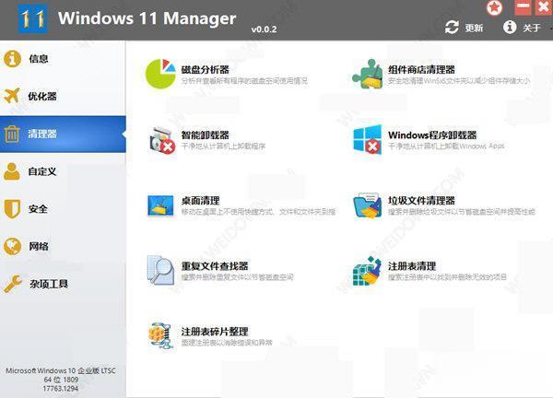This screenshot has width=553, height=398.
Task: Launch 智能卸载器 via its icon
Action: (161, 140)
